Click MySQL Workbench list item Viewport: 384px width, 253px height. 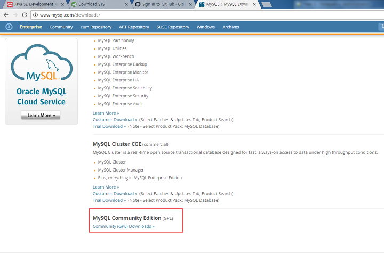coord(116,56)
